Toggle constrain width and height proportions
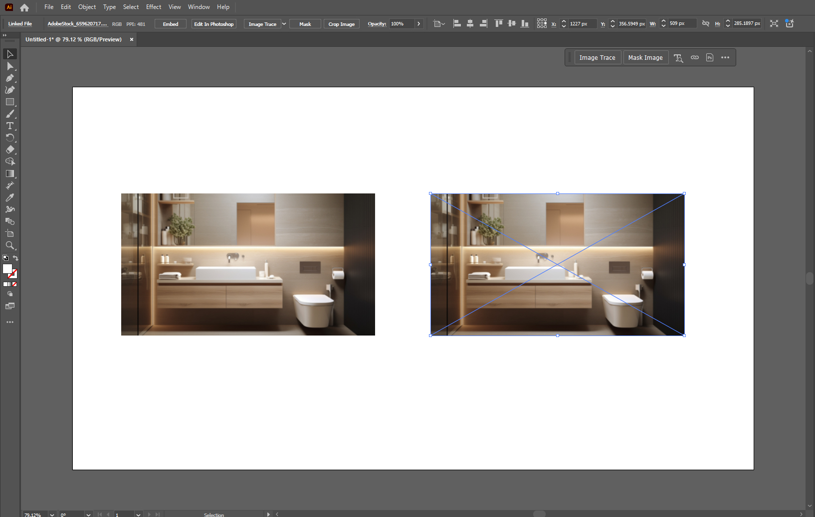Screen dimensions: 815x517 pyautogui.click(x=706, y=23)
